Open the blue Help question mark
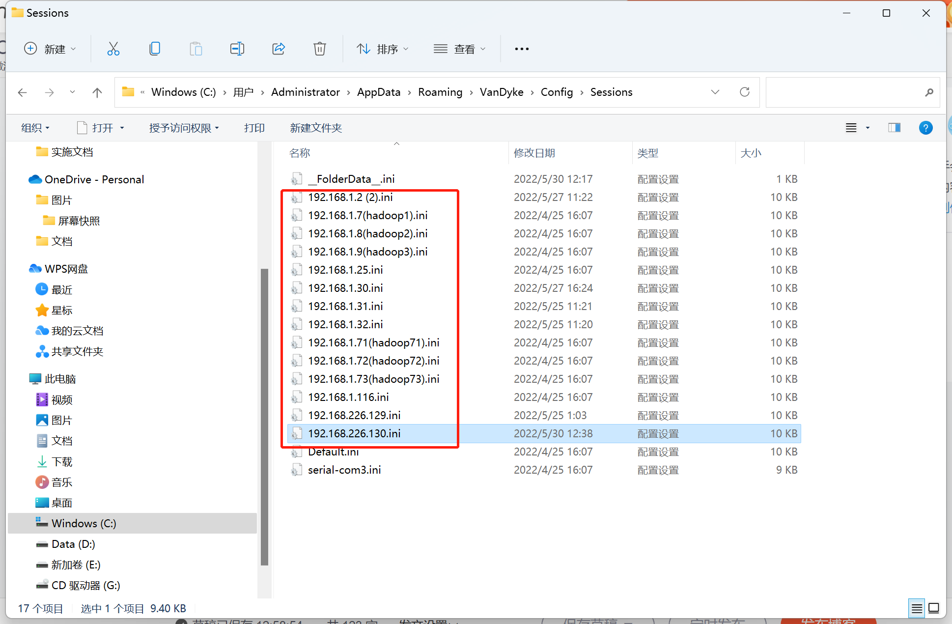Viewport: 952px width, 624px height. [925, 128]
